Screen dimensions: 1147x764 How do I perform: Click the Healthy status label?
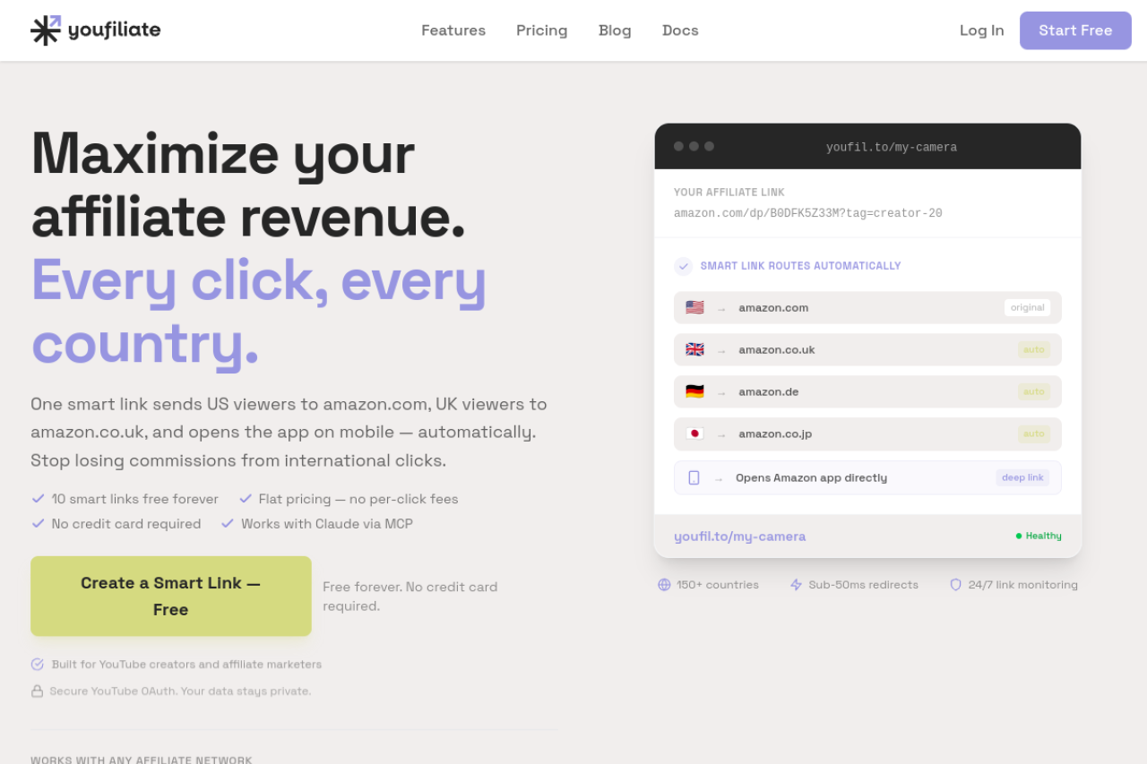[1044, 537]
